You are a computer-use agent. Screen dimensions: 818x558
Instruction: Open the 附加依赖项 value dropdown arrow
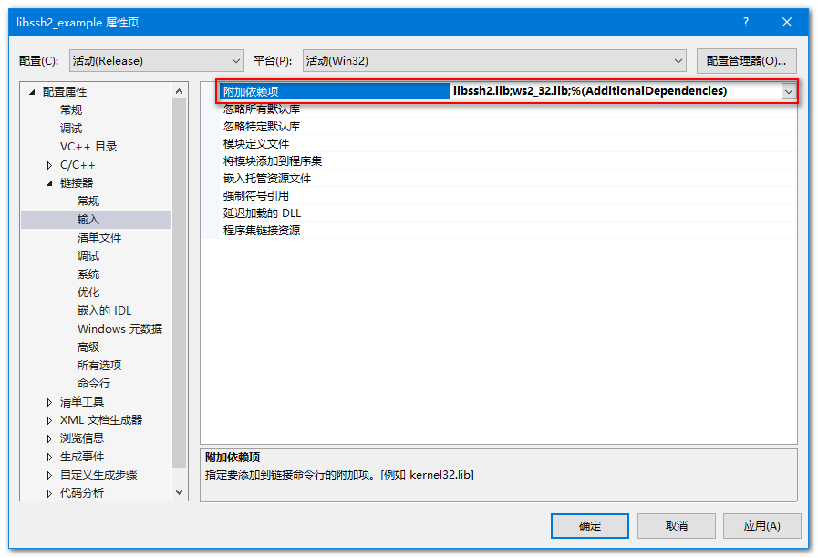788,92
